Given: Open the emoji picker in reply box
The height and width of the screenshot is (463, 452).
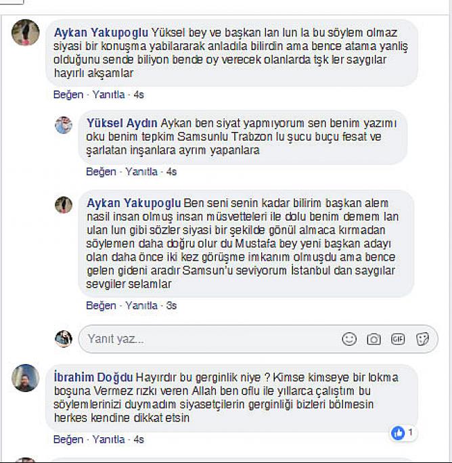Looking at the screenshot, I should tap(349, 339).
